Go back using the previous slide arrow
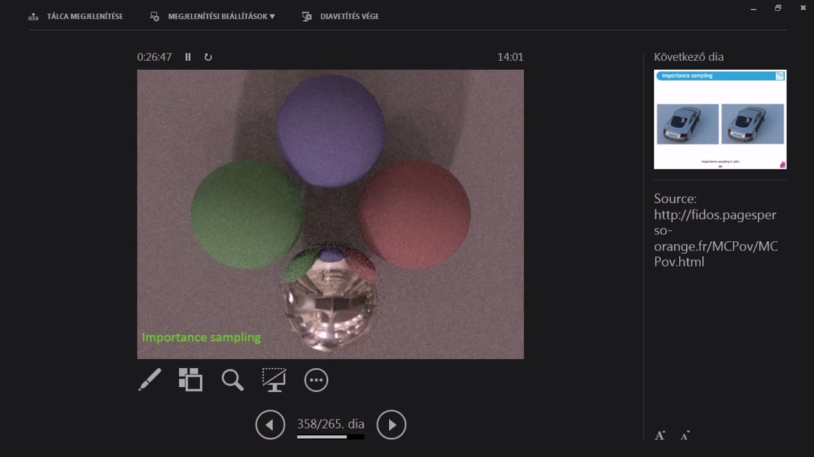Viewport: 814px width, 457px height. [x=270, y=425]
